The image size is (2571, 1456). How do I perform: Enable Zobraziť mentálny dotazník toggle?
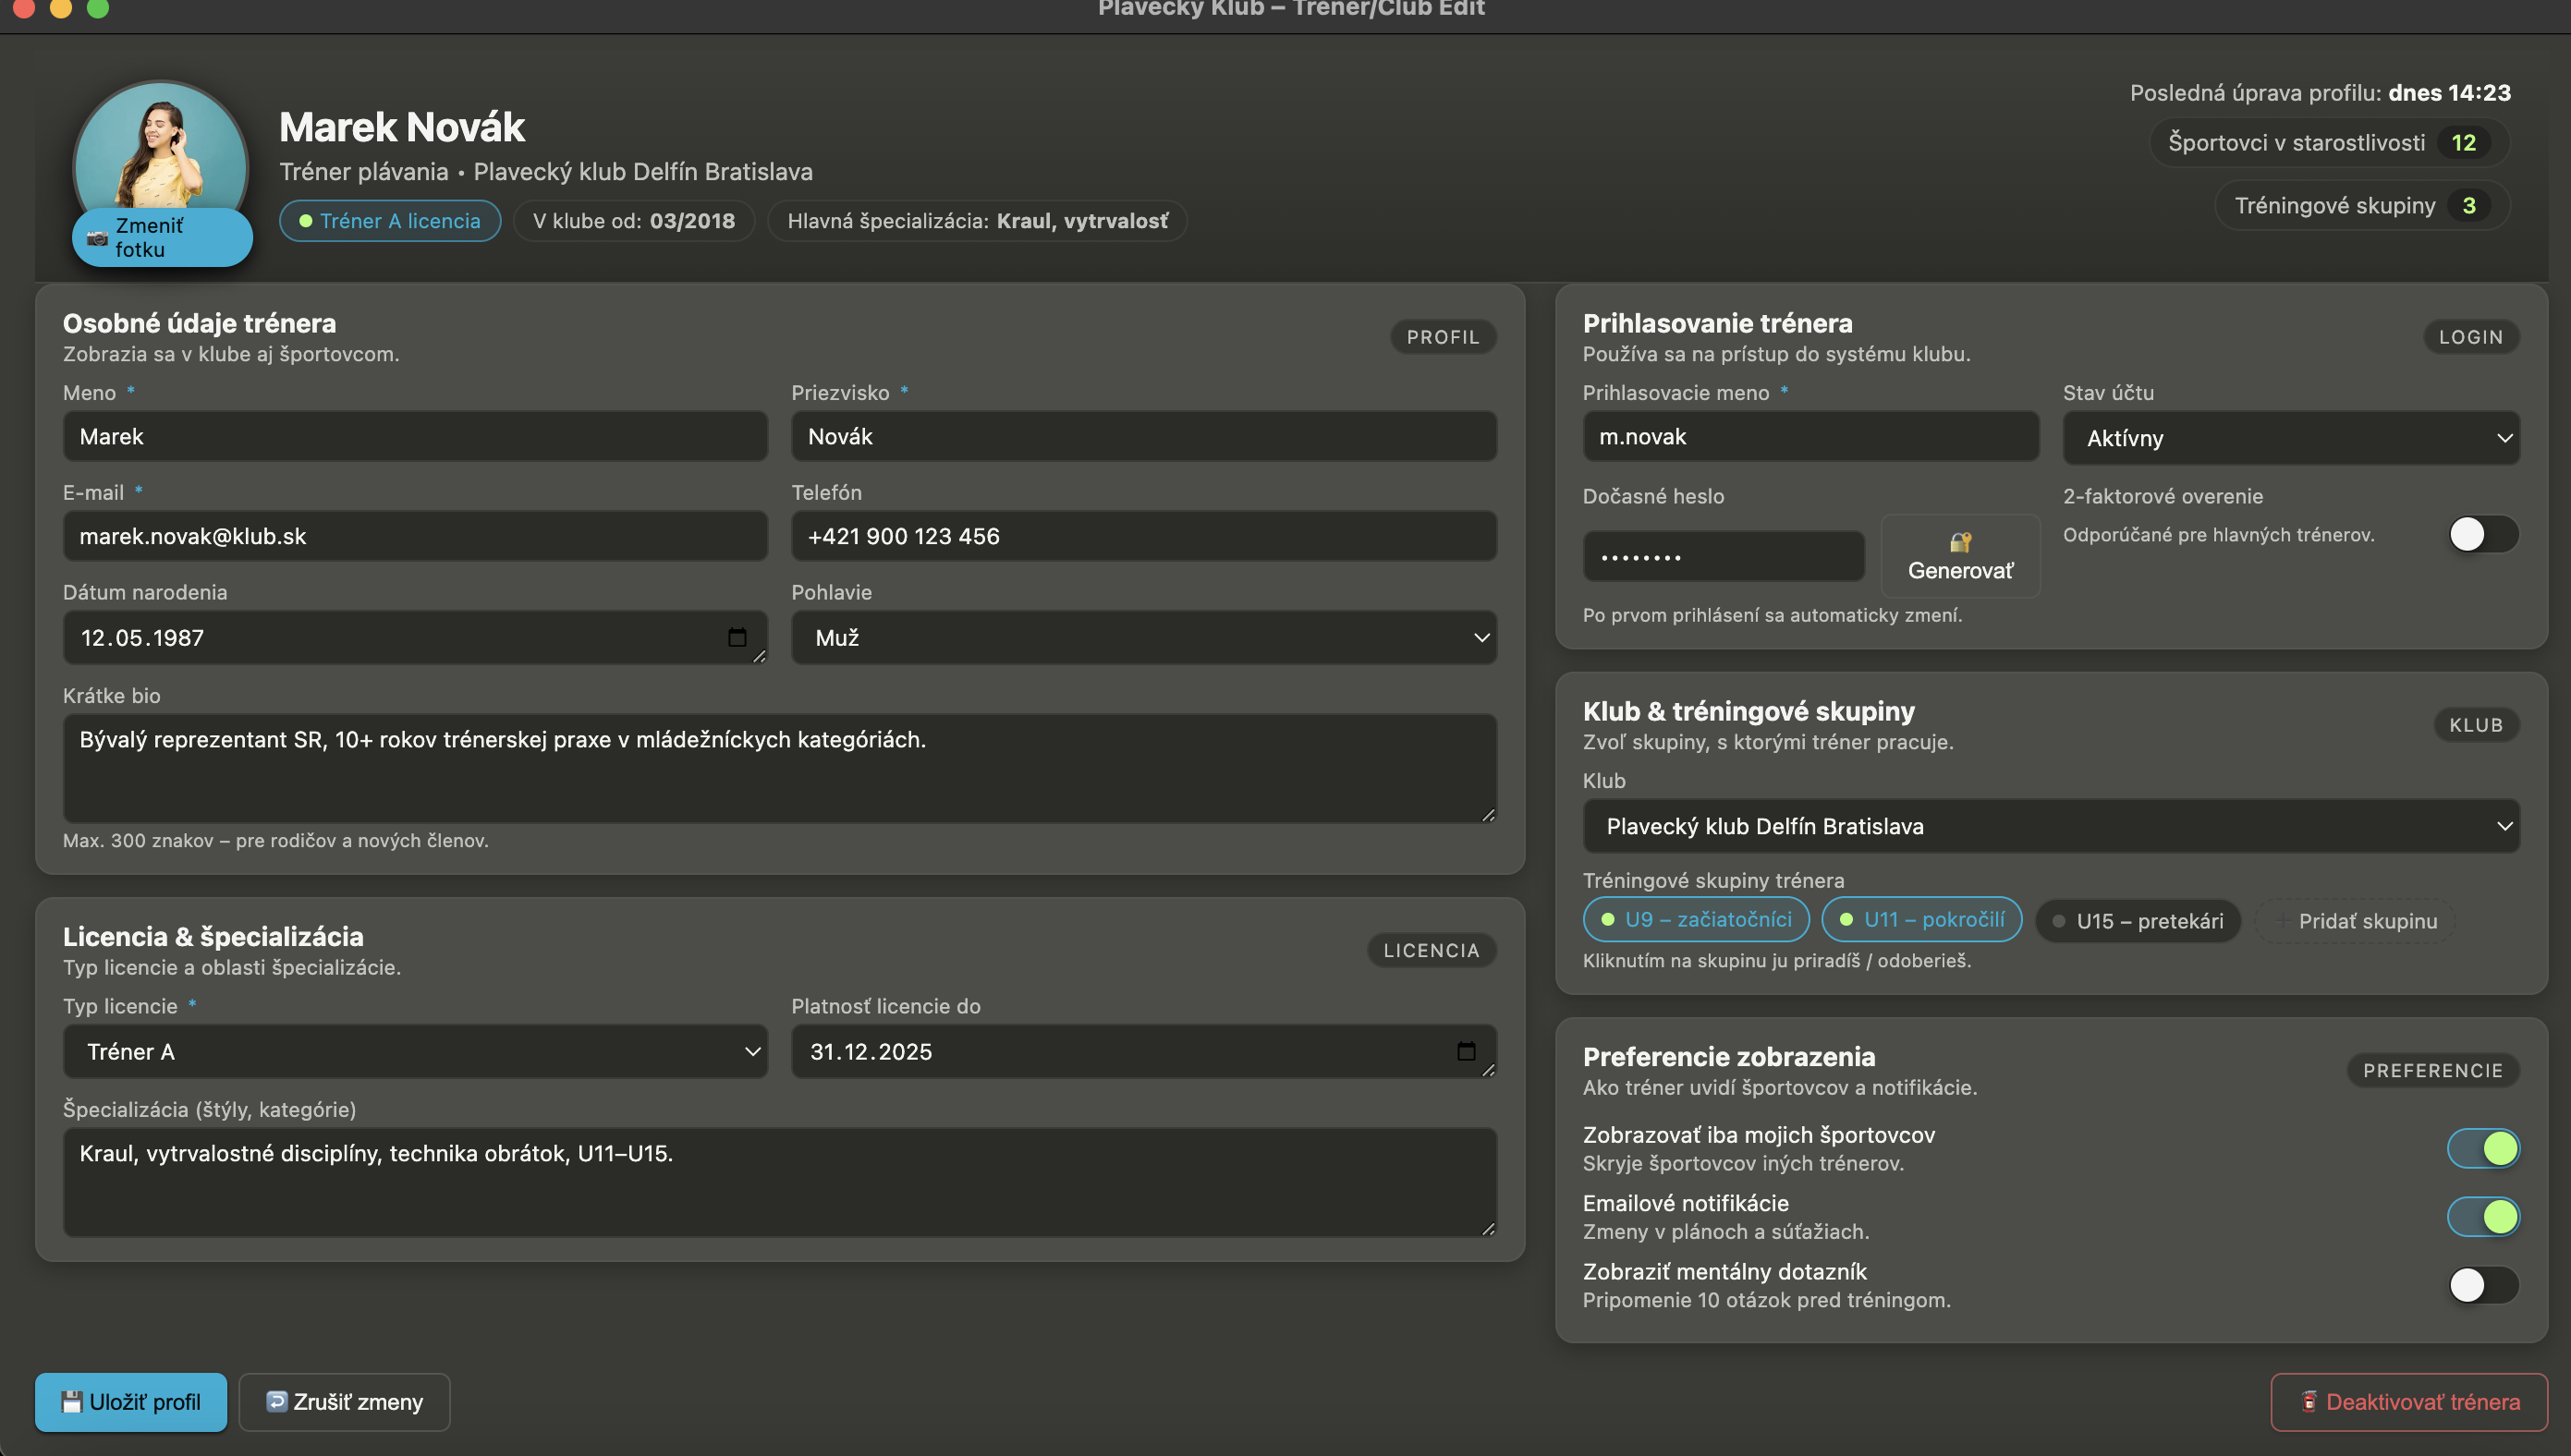point(2484,1284)
